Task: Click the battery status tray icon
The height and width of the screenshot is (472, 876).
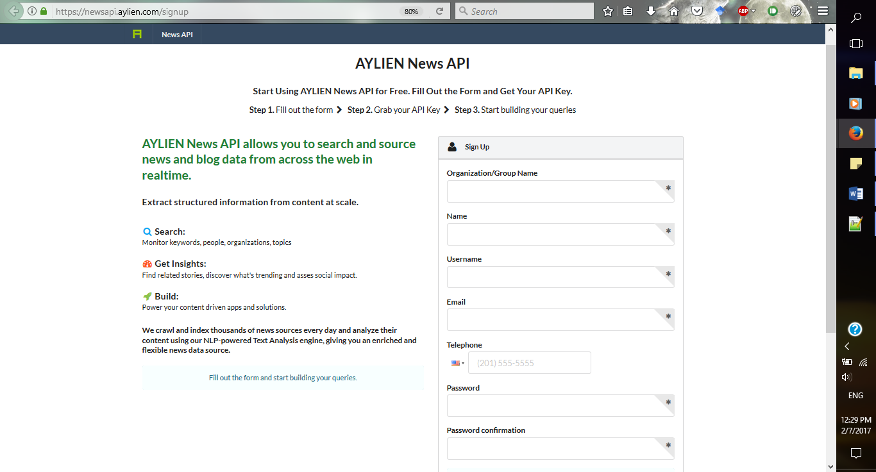Action: [847, 362]
